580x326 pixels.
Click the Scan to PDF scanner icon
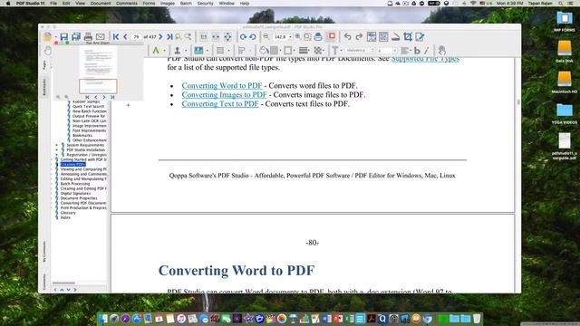click(x=395, y=36)
